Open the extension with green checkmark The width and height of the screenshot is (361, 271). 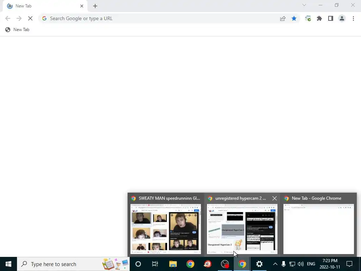click(x=308, y=18)
